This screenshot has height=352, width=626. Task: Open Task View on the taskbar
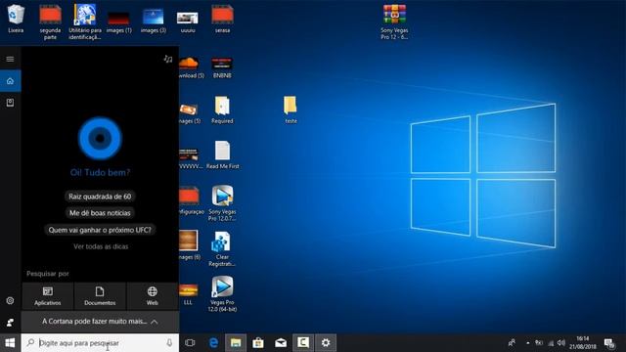(x=190, y=343)
